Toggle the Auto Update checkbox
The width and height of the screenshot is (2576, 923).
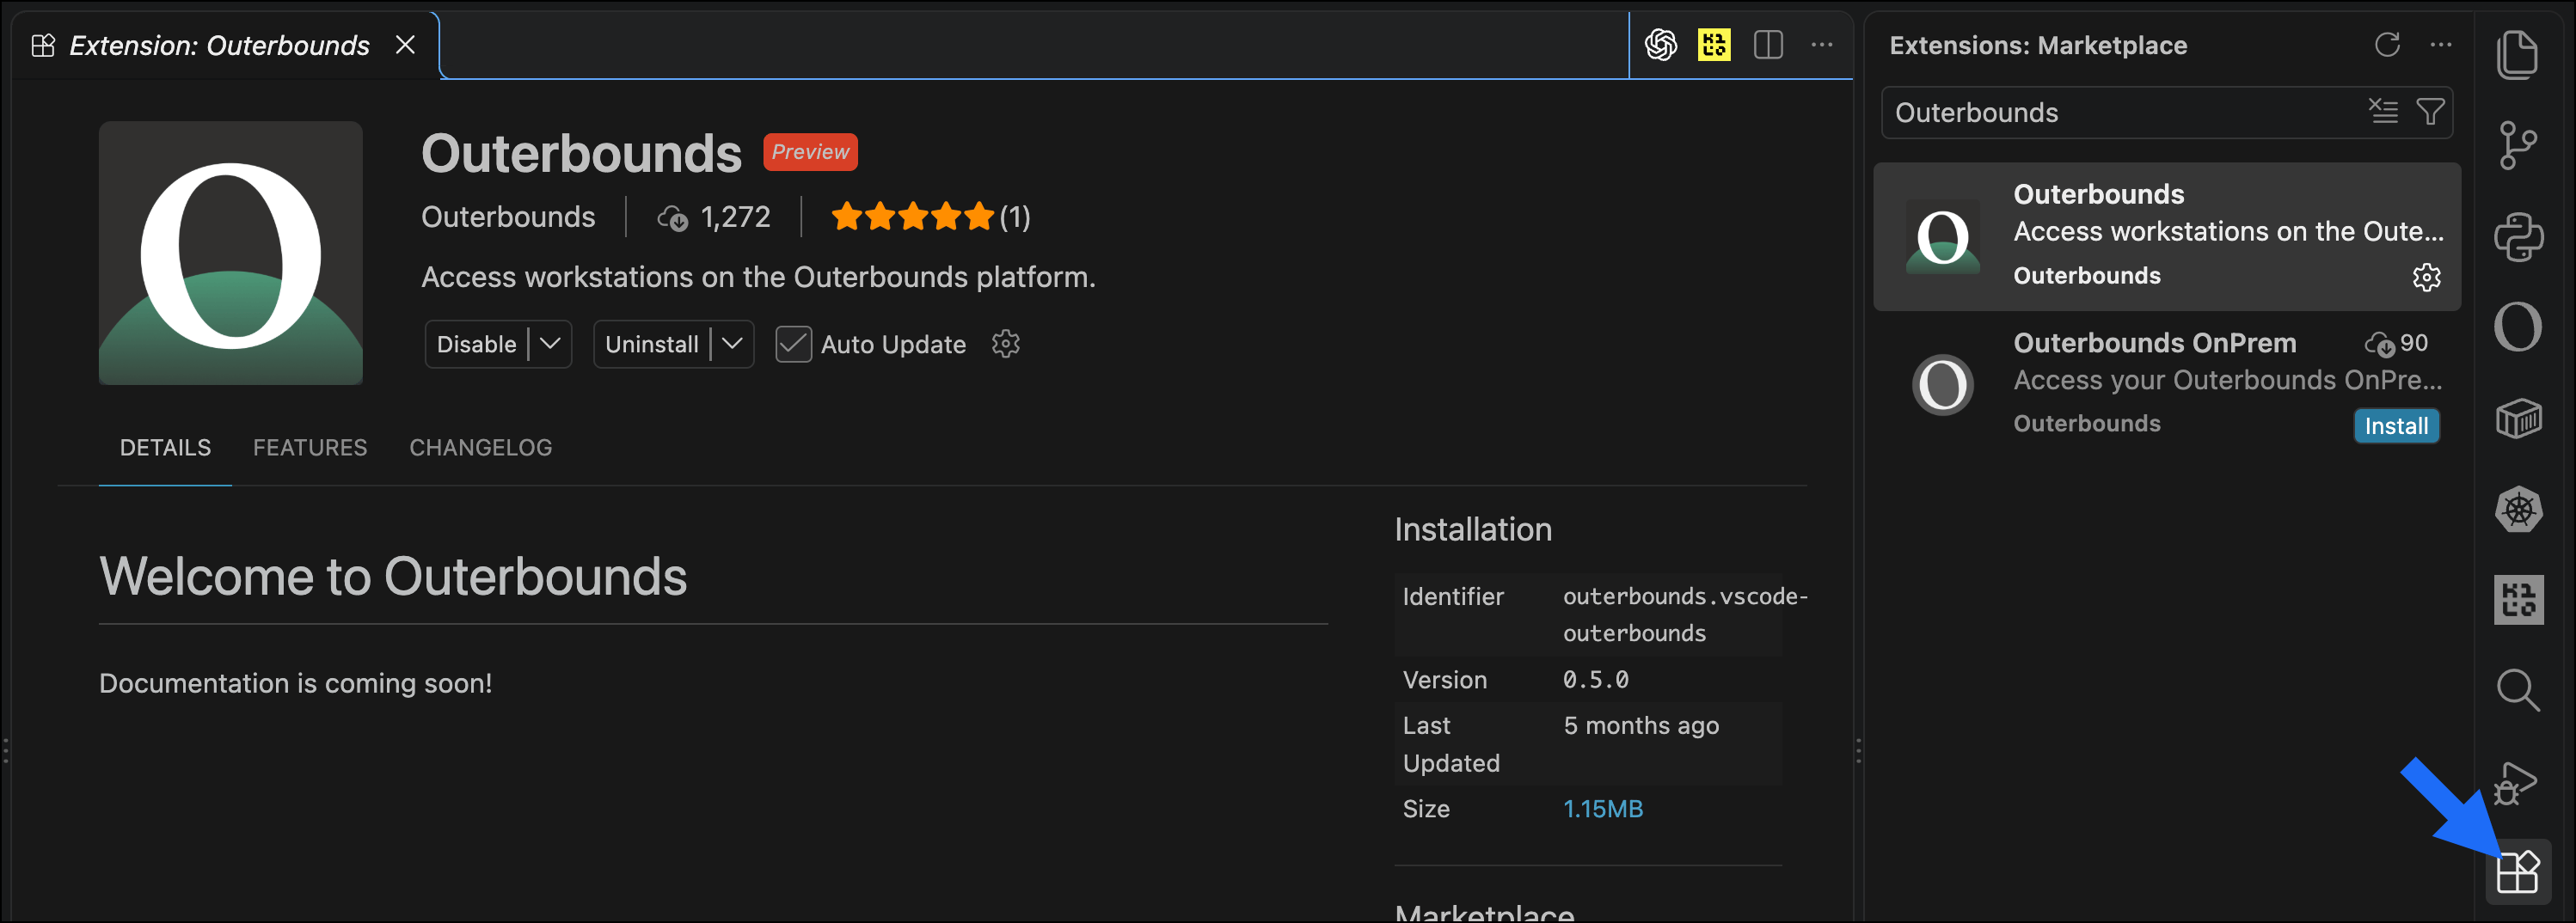pyautogui.click(x=793, y=344)
